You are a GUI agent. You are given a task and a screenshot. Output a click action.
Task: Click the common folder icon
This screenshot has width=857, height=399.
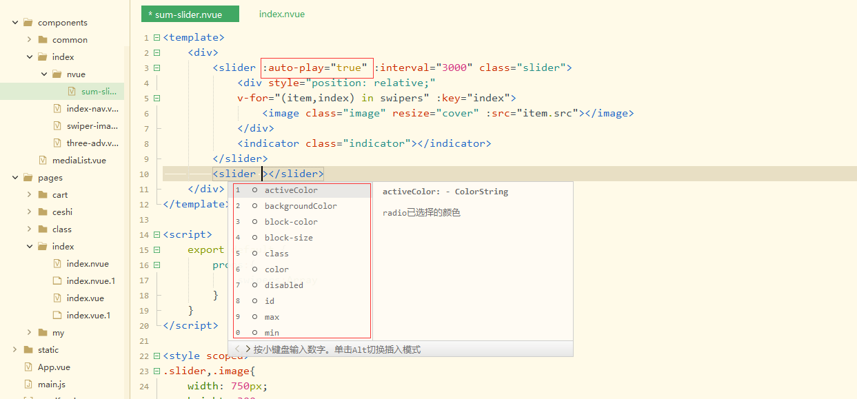(43, 40)
